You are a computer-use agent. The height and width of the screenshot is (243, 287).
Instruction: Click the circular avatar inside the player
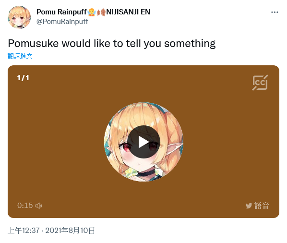tap(143, 142)
